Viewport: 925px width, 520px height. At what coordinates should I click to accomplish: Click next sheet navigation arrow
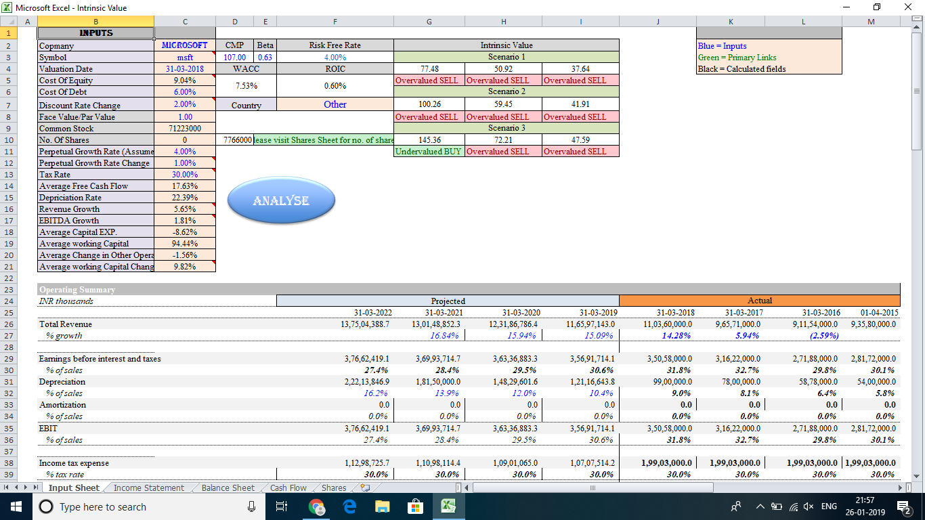(26, 487)
